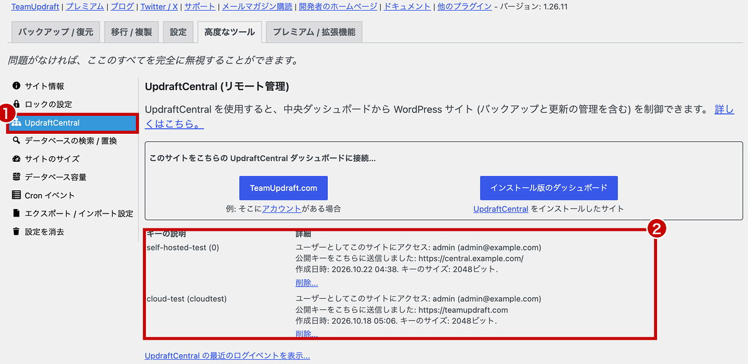The image size is (748, 364).
Task: Show the サイトのサイズ section
Action: click(52, 159)
